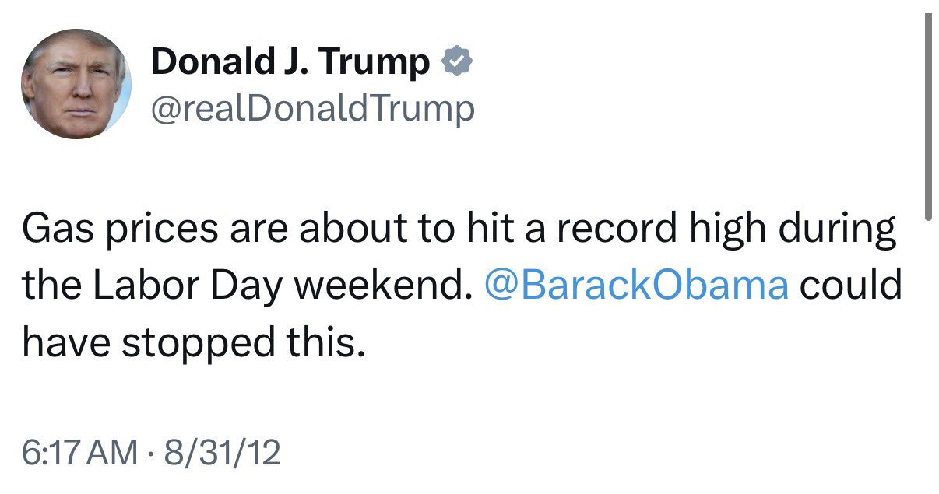
Task: Click the gray vertical scrollbar thumb
Action: tap(927, 118)
